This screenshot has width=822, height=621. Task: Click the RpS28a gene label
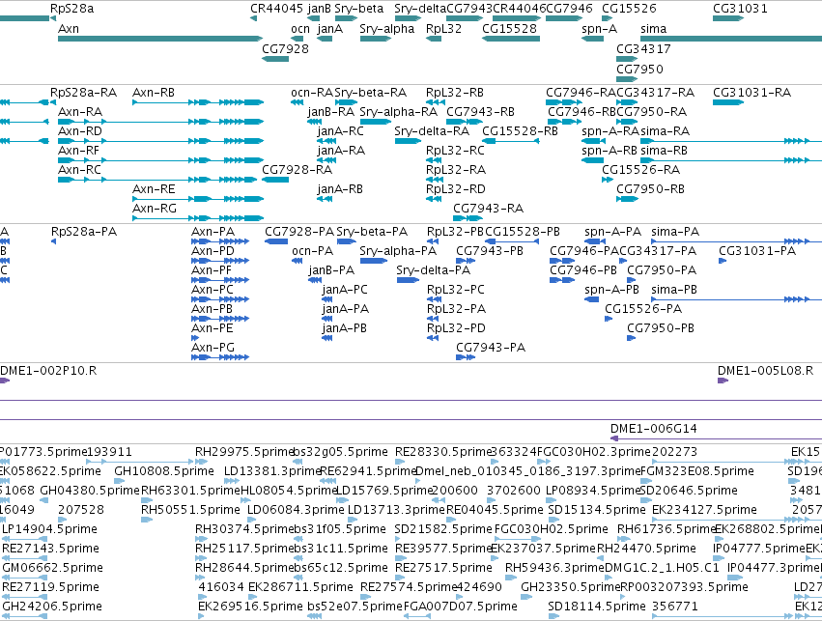tap(71, 9)
